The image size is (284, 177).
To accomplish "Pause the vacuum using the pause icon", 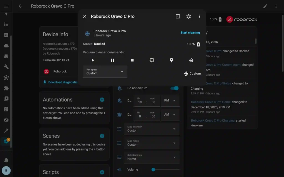I will coord(112,60).
